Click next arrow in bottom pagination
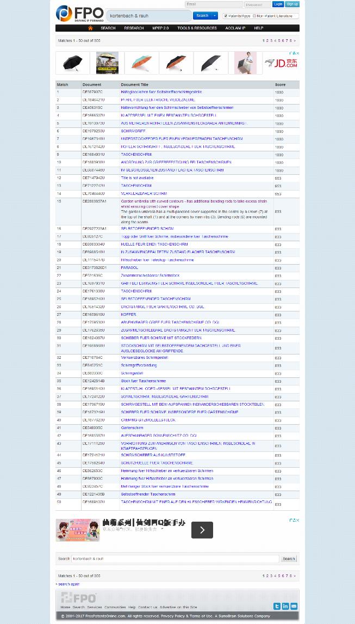 295,576
